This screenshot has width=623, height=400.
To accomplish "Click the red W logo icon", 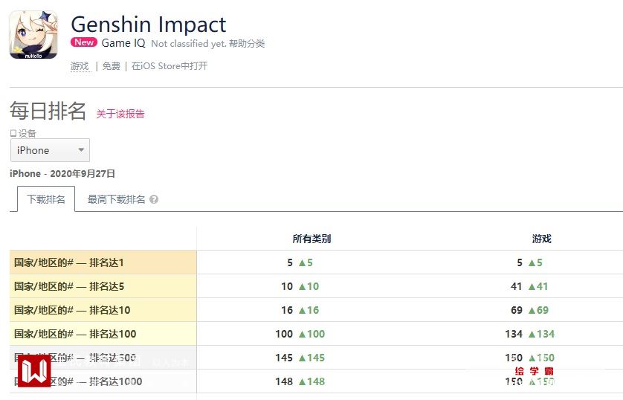I will pyautogui.click(x=34, y=370).
